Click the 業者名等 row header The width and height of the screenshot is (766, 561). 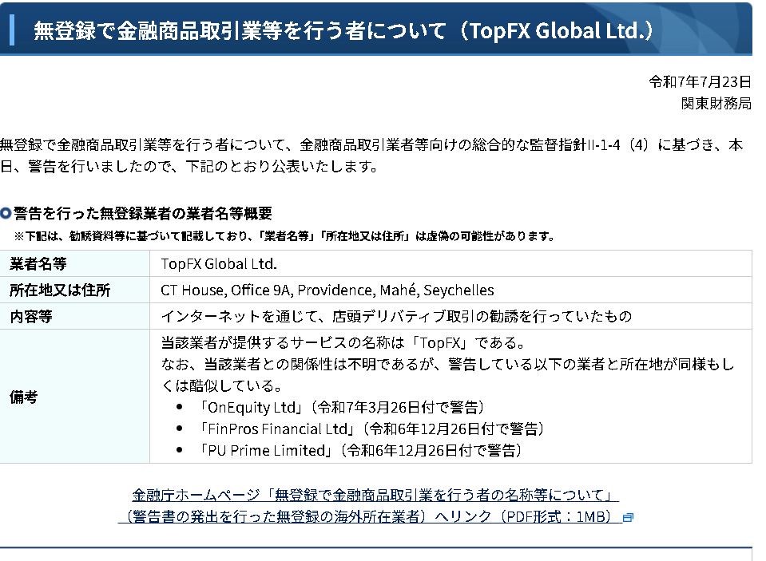[x=75, y=263]
